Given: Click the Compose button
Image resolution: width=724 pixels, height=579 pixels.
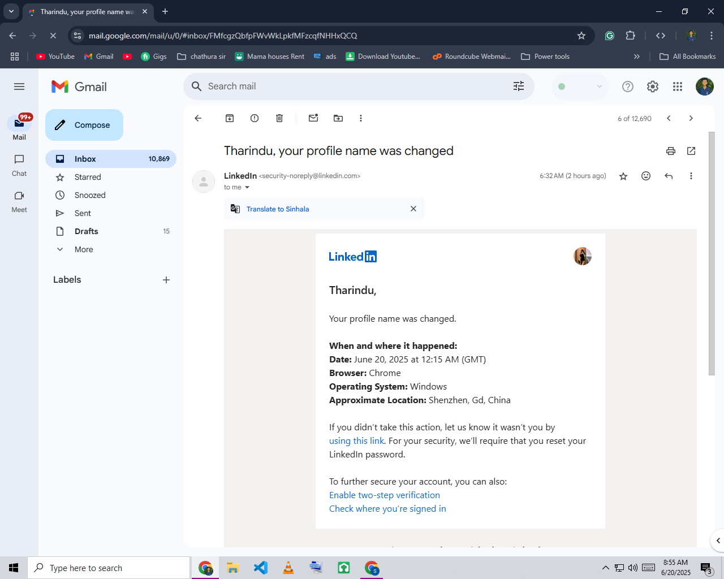Looking at the screenshot, I should tap(84, 125).
